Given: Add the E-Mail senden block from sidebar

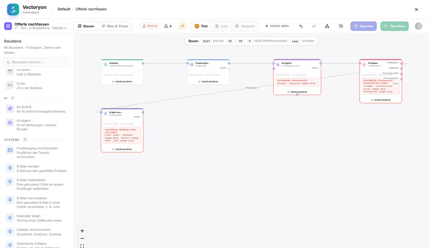Looking at the screenshot, I should (x=37, y=168).
